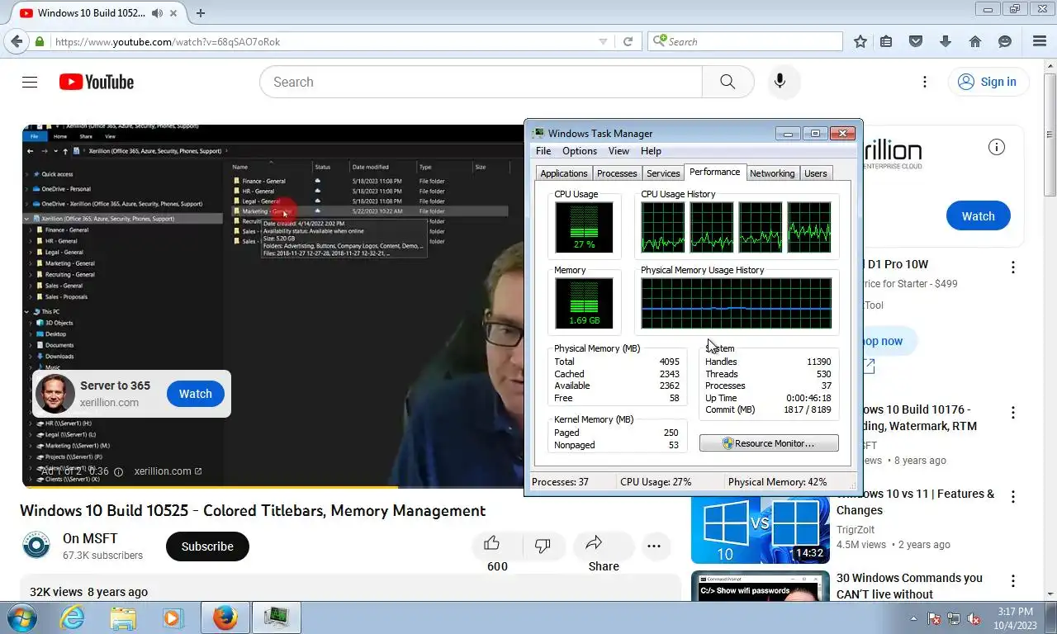This screenshot has height=634, width=1057.
Task: Switch to the Users tab
Action: tap(816, 173)
